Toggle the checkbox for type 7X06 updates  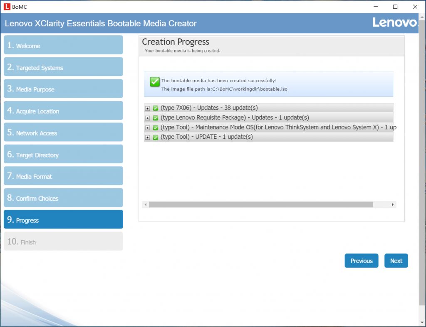(156, 108)
